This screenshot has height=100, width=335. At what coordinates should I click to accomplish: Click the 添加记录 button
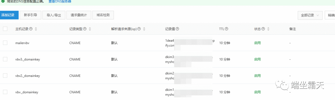click(9, 15)
